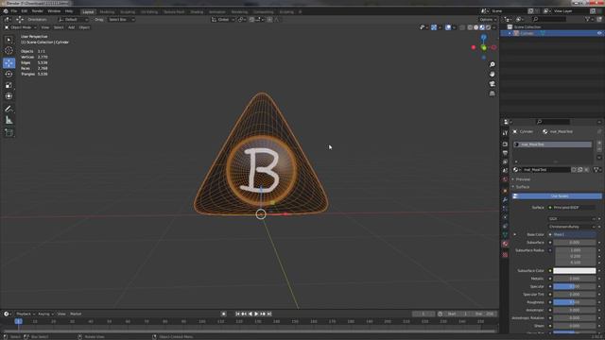Click the play animation button
605x340 pixels.
click(256, 314)
